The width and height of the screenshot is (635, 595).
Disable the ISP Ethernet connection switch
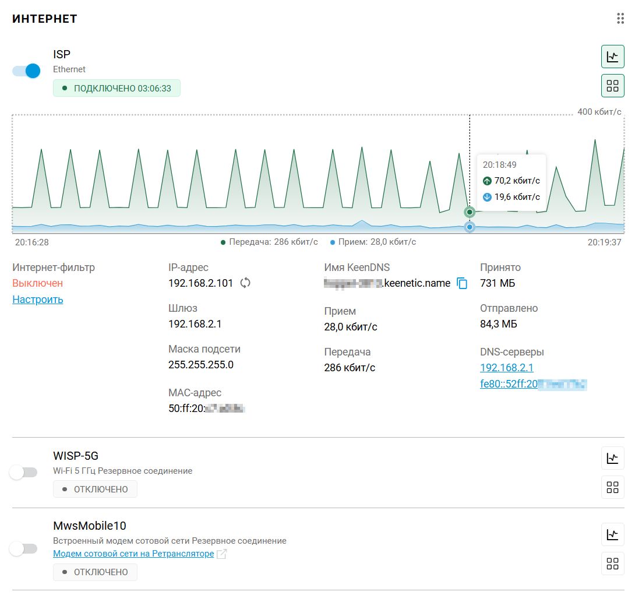(x=26, y=71)
